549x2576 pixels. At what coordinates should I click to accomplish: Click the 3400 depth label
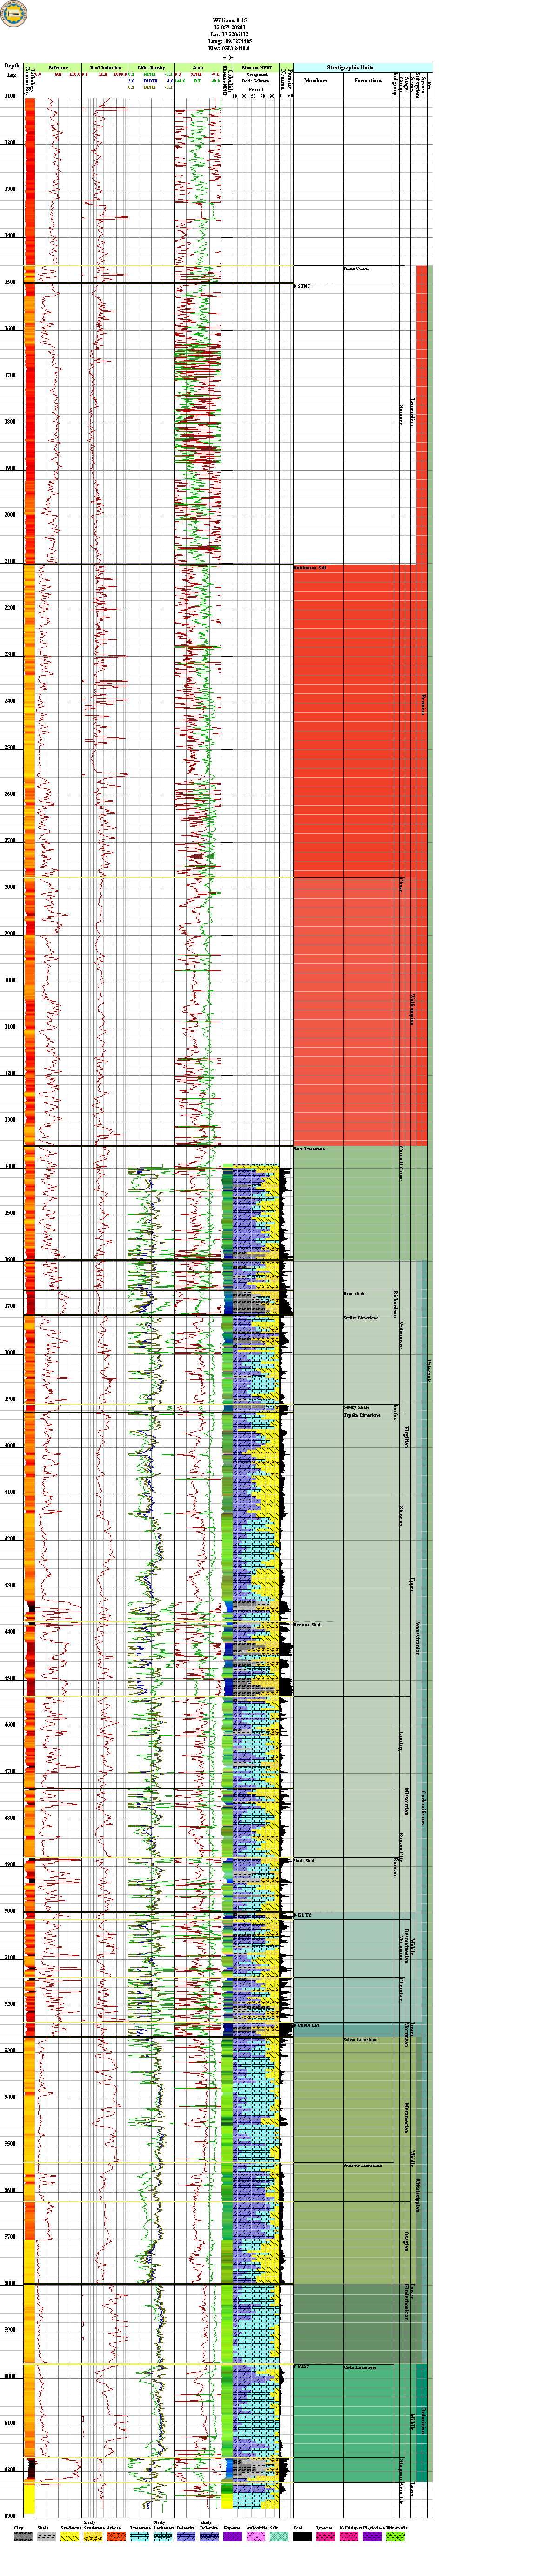10,1166
